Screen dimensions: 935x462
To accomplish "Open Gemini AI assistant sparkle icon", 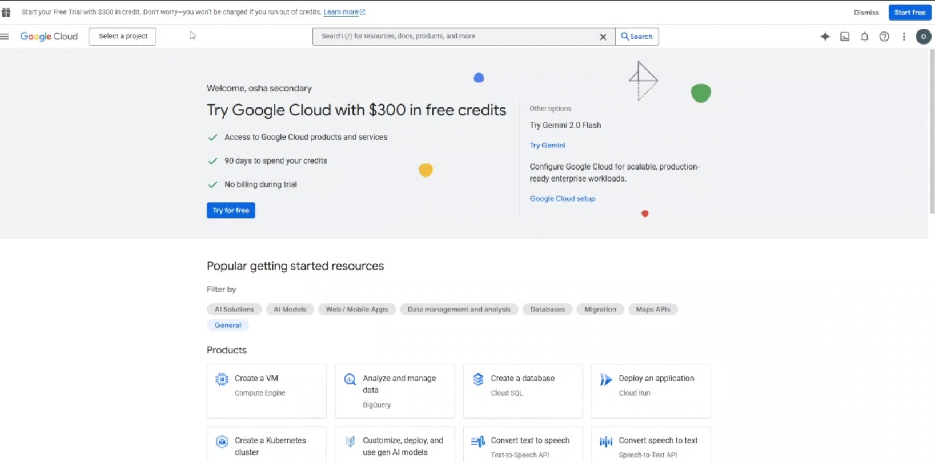I will click(825, 37).
